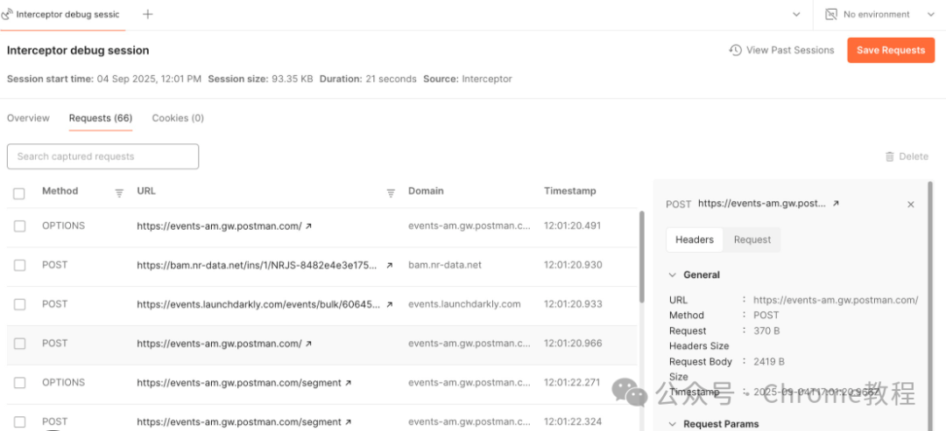Screen dimensions: 946x431
Task: Open View Past Sessions
Action: (781, 50)
